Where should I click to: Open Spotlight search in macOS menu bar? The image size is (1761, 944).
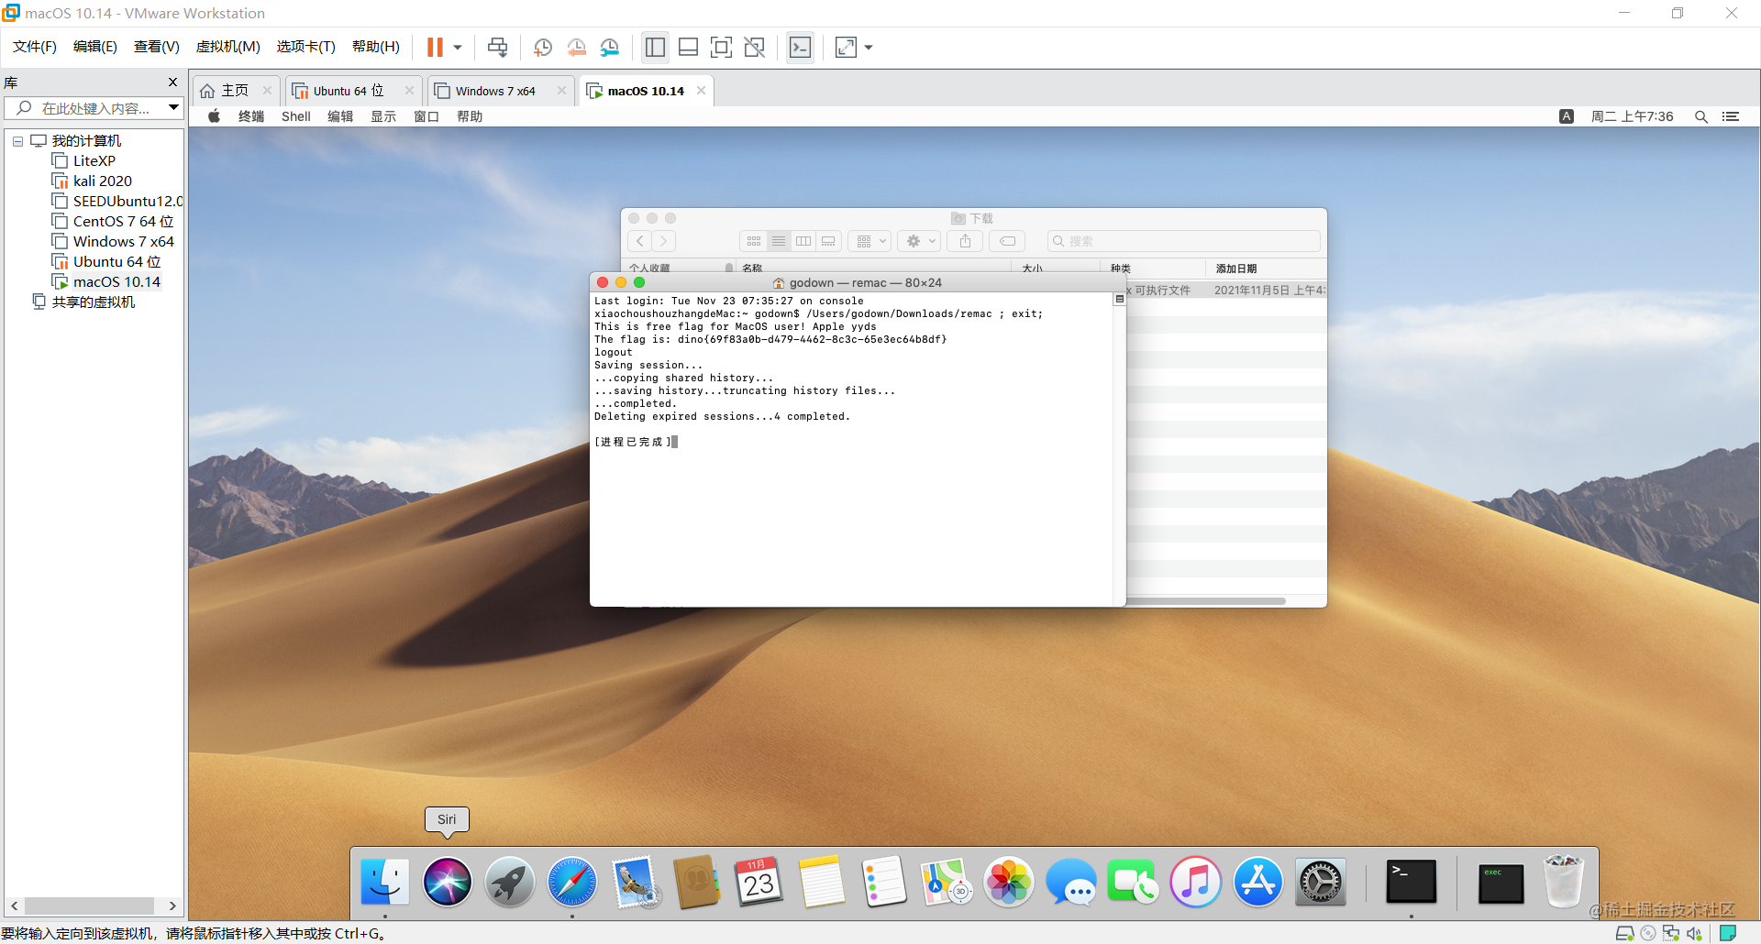pyautogui.click(x=1700, y=116)
